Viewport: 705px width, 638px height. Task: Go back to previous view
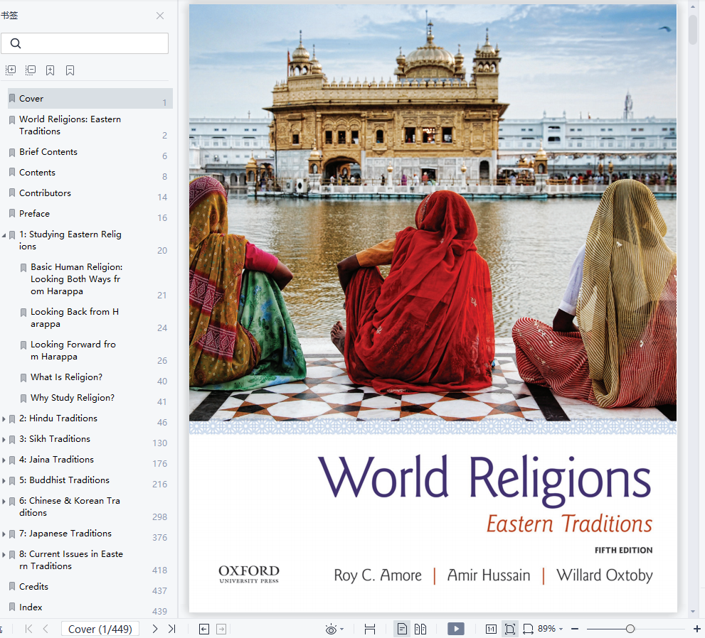click(204, 629)
